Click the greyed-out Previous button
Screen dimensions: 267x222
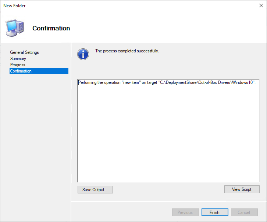pos(185,212)
